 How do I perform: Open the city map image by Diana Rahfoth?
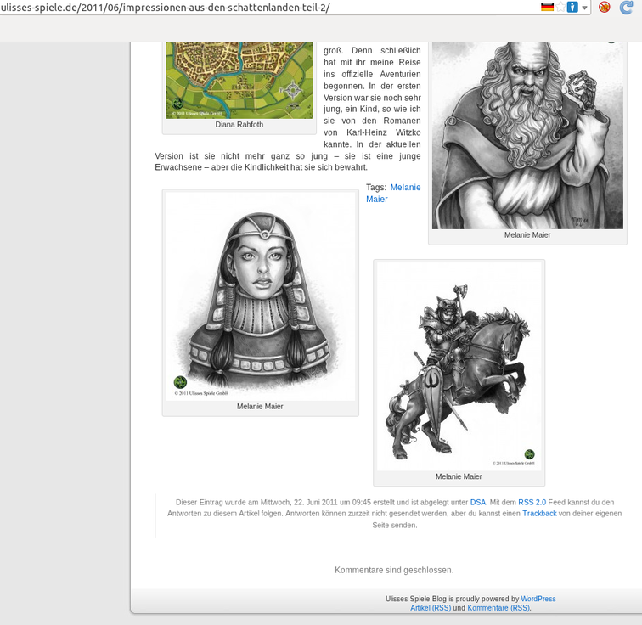(x=239, y=78)
